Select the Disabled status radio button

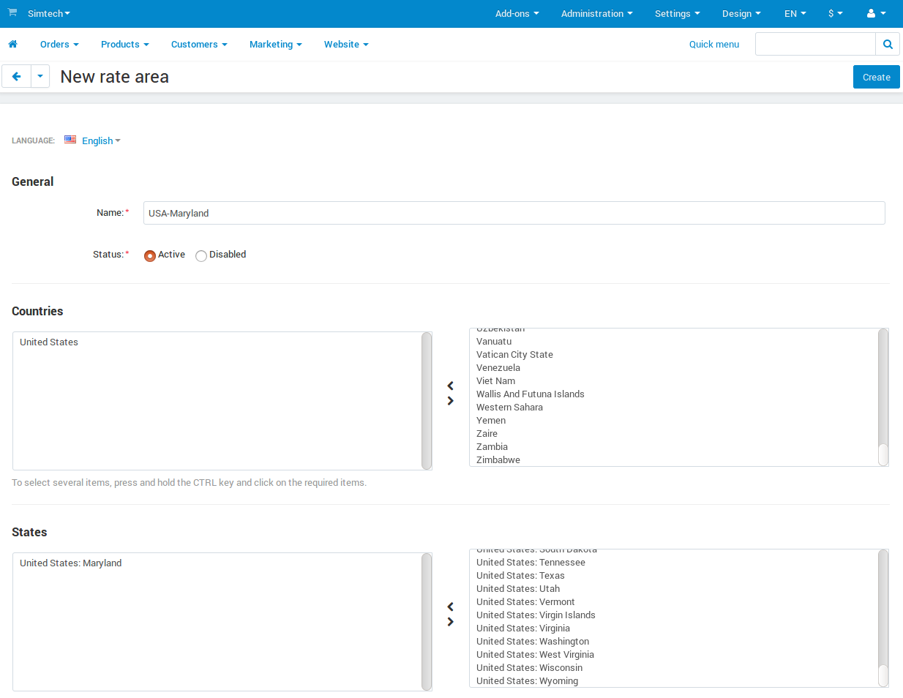201,255
